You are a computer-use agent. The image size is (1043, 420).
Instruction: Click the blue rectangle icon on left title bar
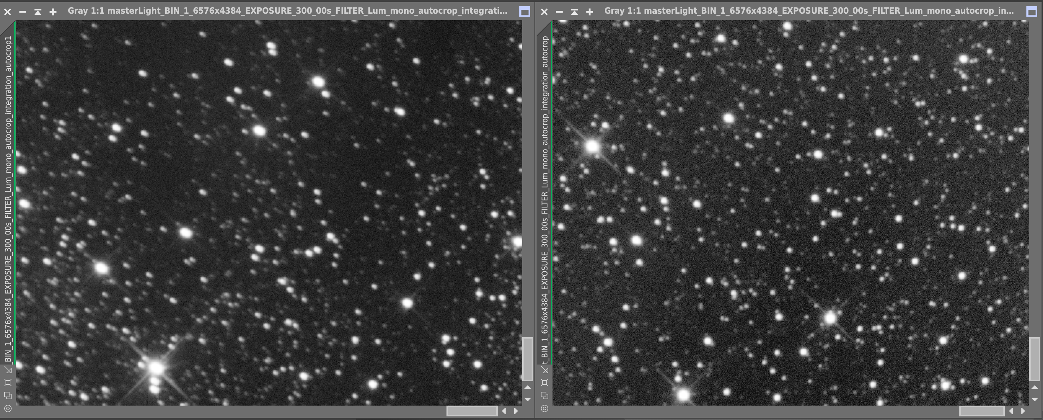524,12
